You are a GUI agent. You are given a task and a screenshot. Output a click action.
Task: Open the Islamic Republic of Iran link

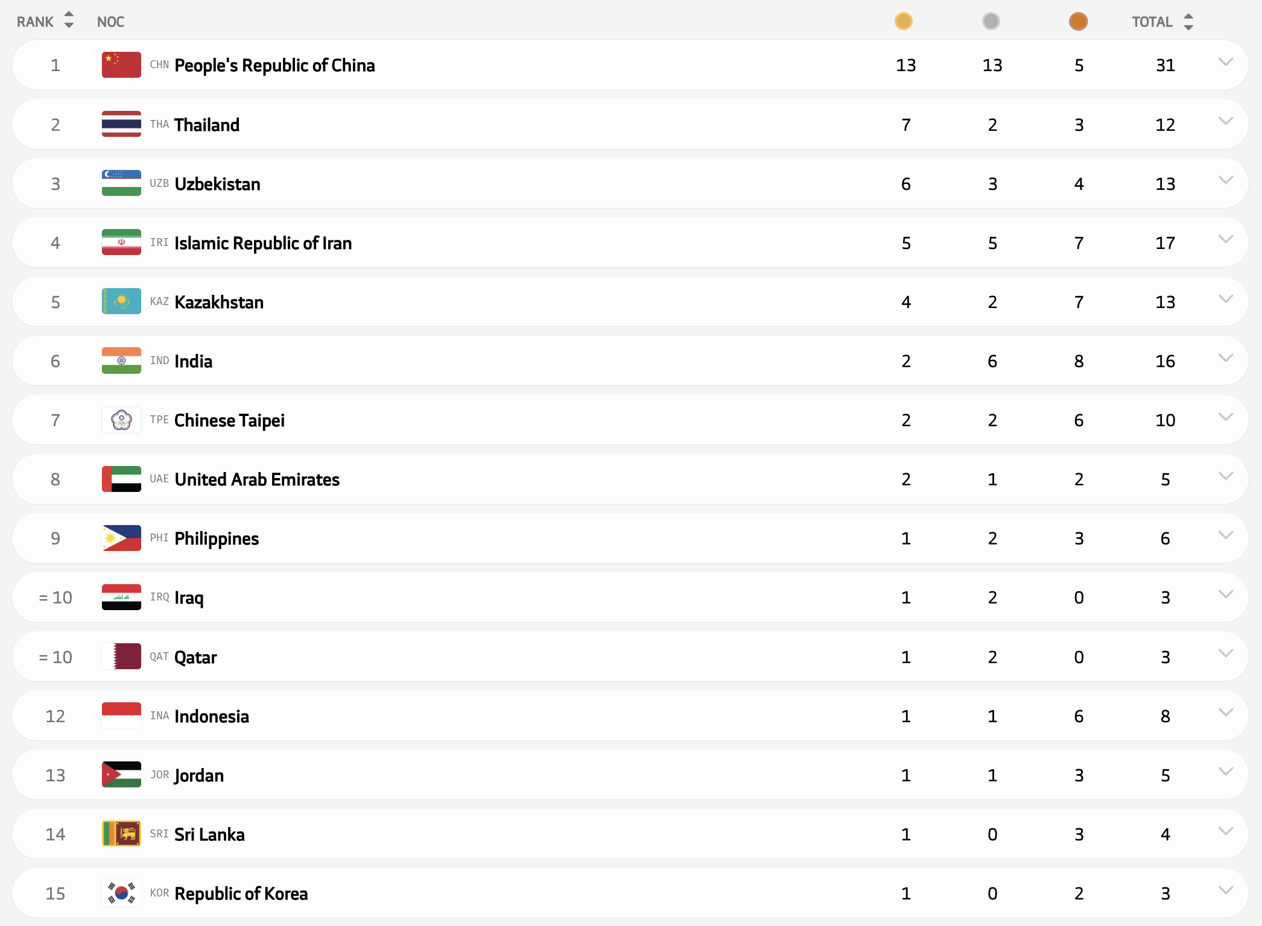click(x=263, y=243)
